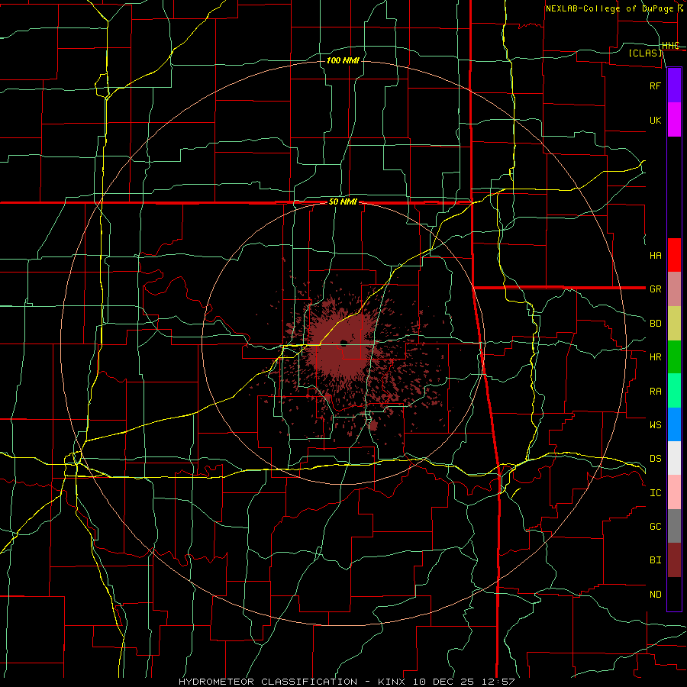Click the black radar site dot

[343, 343]
